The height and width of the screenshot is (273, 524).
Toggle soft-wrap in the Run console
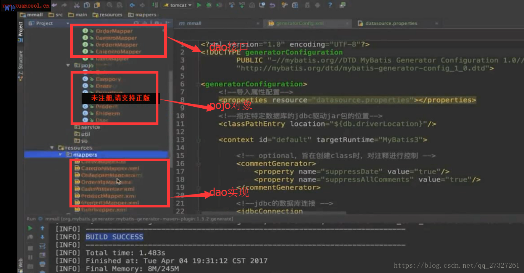pyautogui.click(x=42, y=246)
